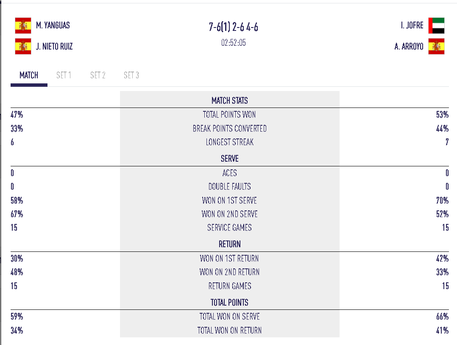The image size is (457, 345).
Task: Click the Spain flag beside A. Arroyo
Action: [436, 46]
